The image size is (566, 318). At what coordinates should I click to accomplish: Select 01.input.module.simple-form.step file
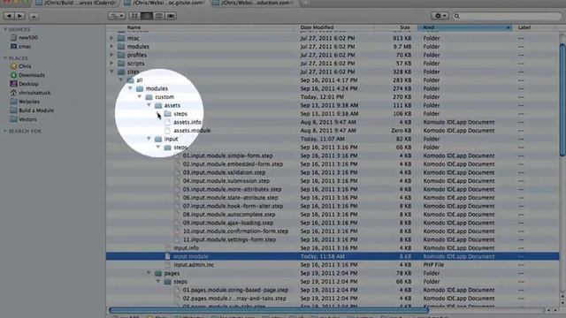pyautogui.click(x=227, y=155)
